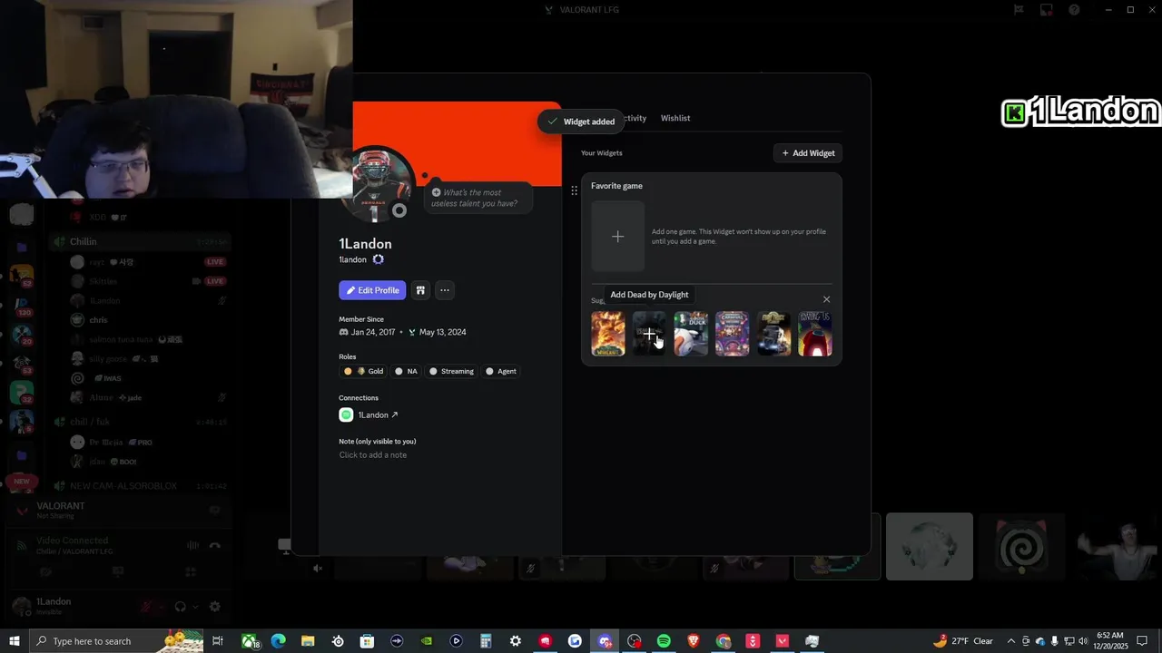Viewport: 1162px width, 653px height.
Task: Click the Add Widget button
Action: 808,153
